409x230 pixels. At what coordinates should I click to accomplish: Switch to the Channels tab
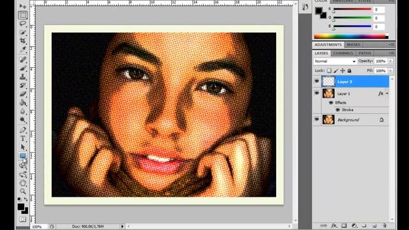(x=343, y=53)
